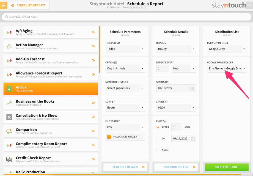Open Credit Check Report via chevron
Screen dimensions: 253x176
(94, 159)
